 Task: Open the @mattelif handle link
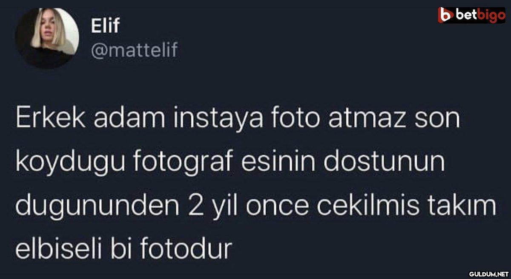(134, 51)
